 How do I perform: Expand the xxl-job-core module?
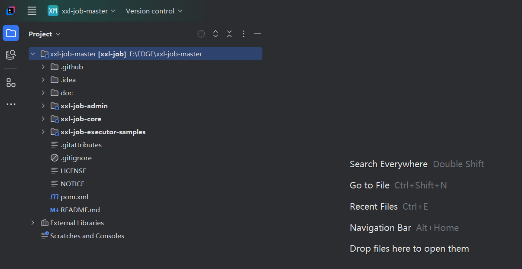point(43,119)
